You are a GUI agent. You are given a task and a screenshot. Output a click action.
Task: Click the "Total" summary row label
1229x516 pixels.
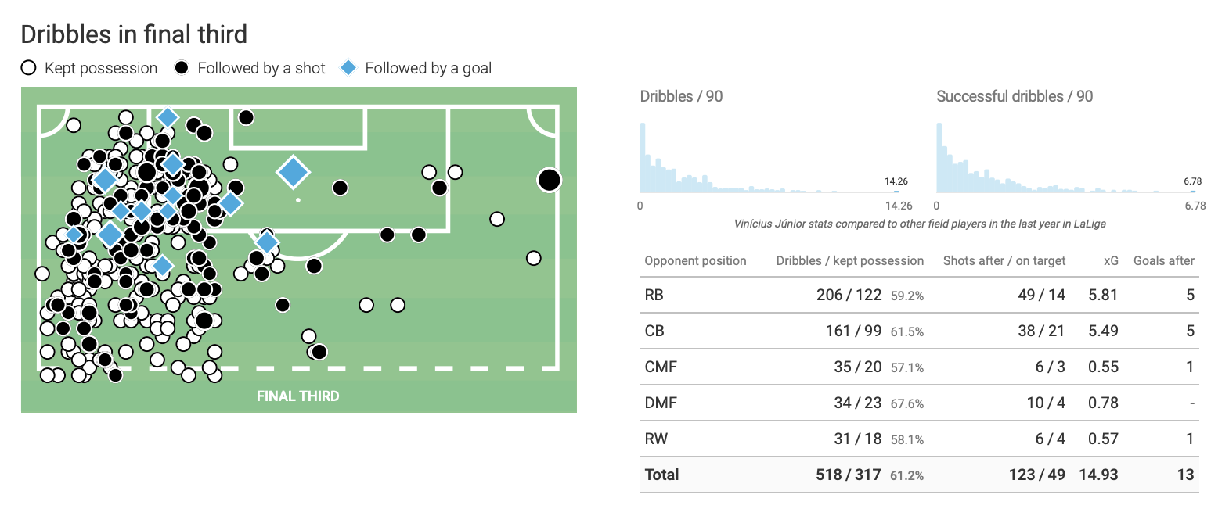click(x=661, y=475)
